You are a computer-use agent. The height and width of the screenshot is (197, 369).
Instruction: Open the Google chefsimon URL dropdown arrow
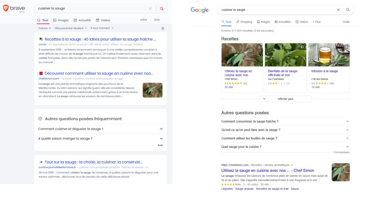292,165
